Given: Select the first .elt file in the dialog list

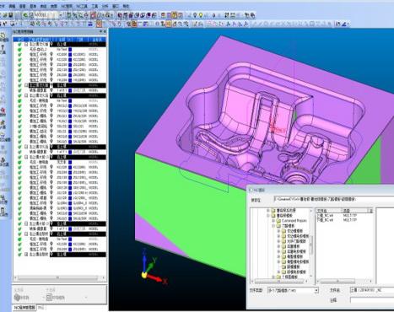Looking at the screenshot, I should pos(325,216).
